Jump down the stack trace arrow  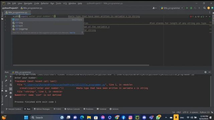click(x=11, y=81)
